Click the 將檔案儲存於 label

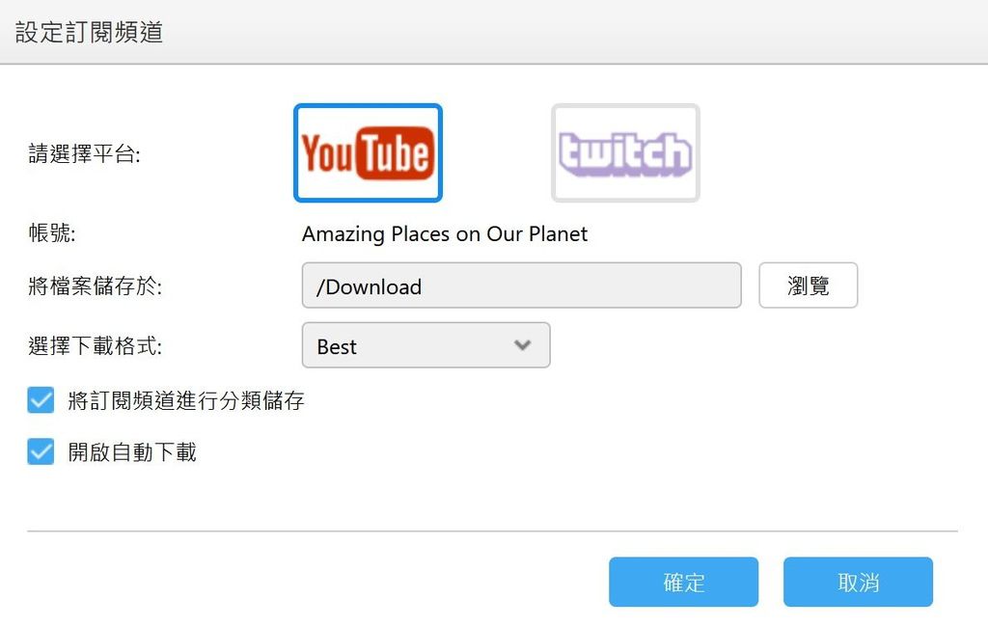(x=96, y=286)
